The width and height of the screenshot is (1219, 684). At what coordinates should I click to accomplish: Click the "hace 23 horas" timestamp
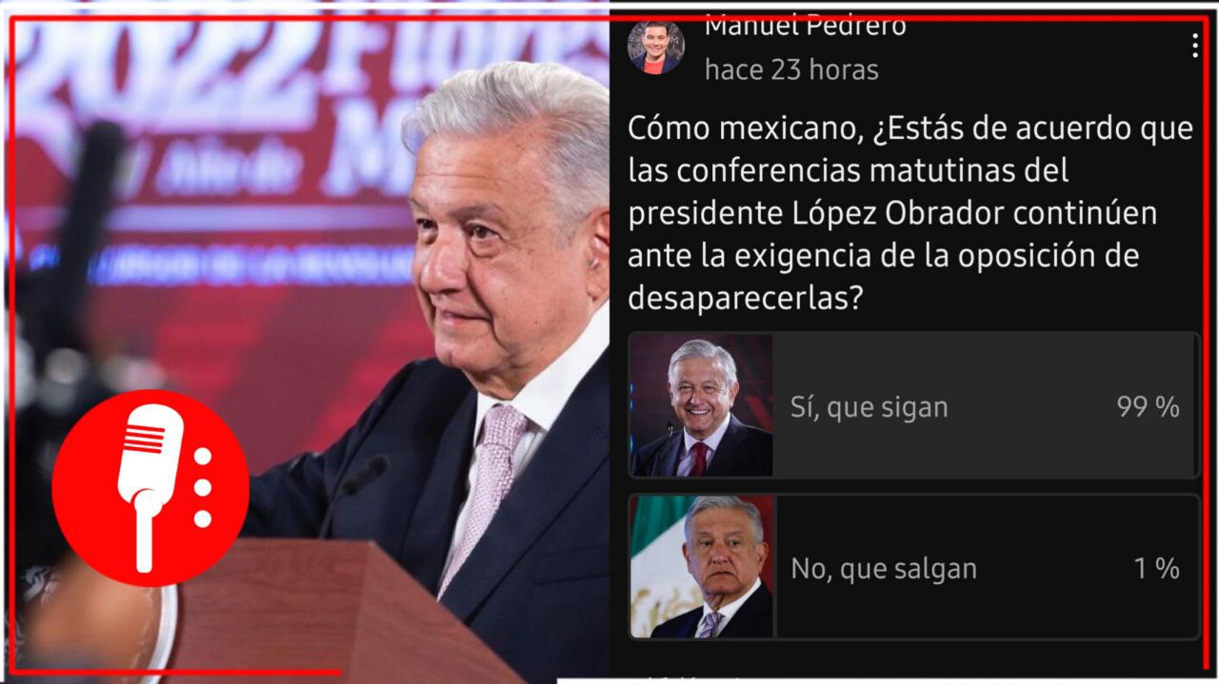[791, 69]
